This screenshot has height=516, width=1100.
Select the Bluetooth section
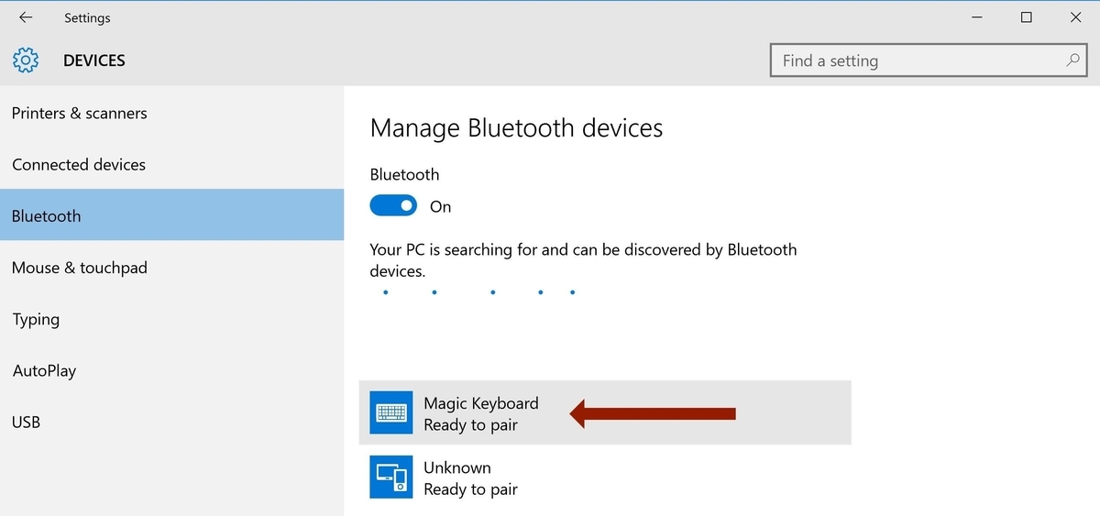coord(171,215)
